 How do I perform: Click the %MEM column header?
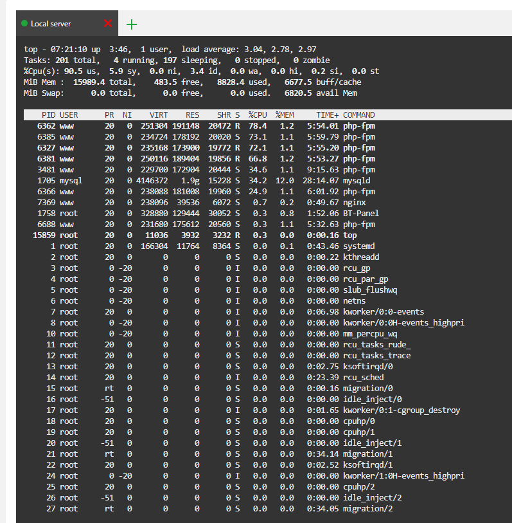285,115
